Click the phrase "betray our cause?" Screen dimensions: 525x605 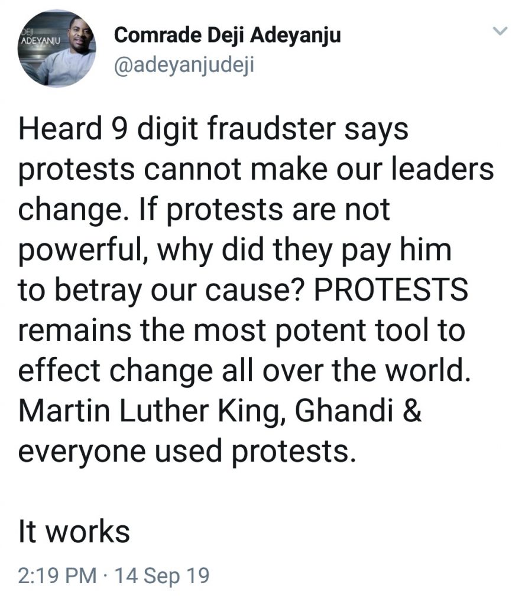pyautogui.click(x=182, y=291)
